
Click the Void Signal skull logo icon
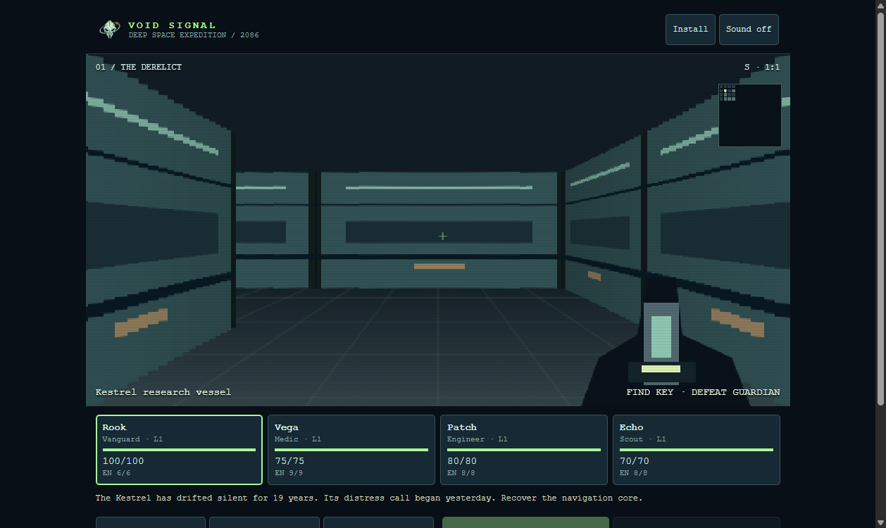[x=109, y=30]
